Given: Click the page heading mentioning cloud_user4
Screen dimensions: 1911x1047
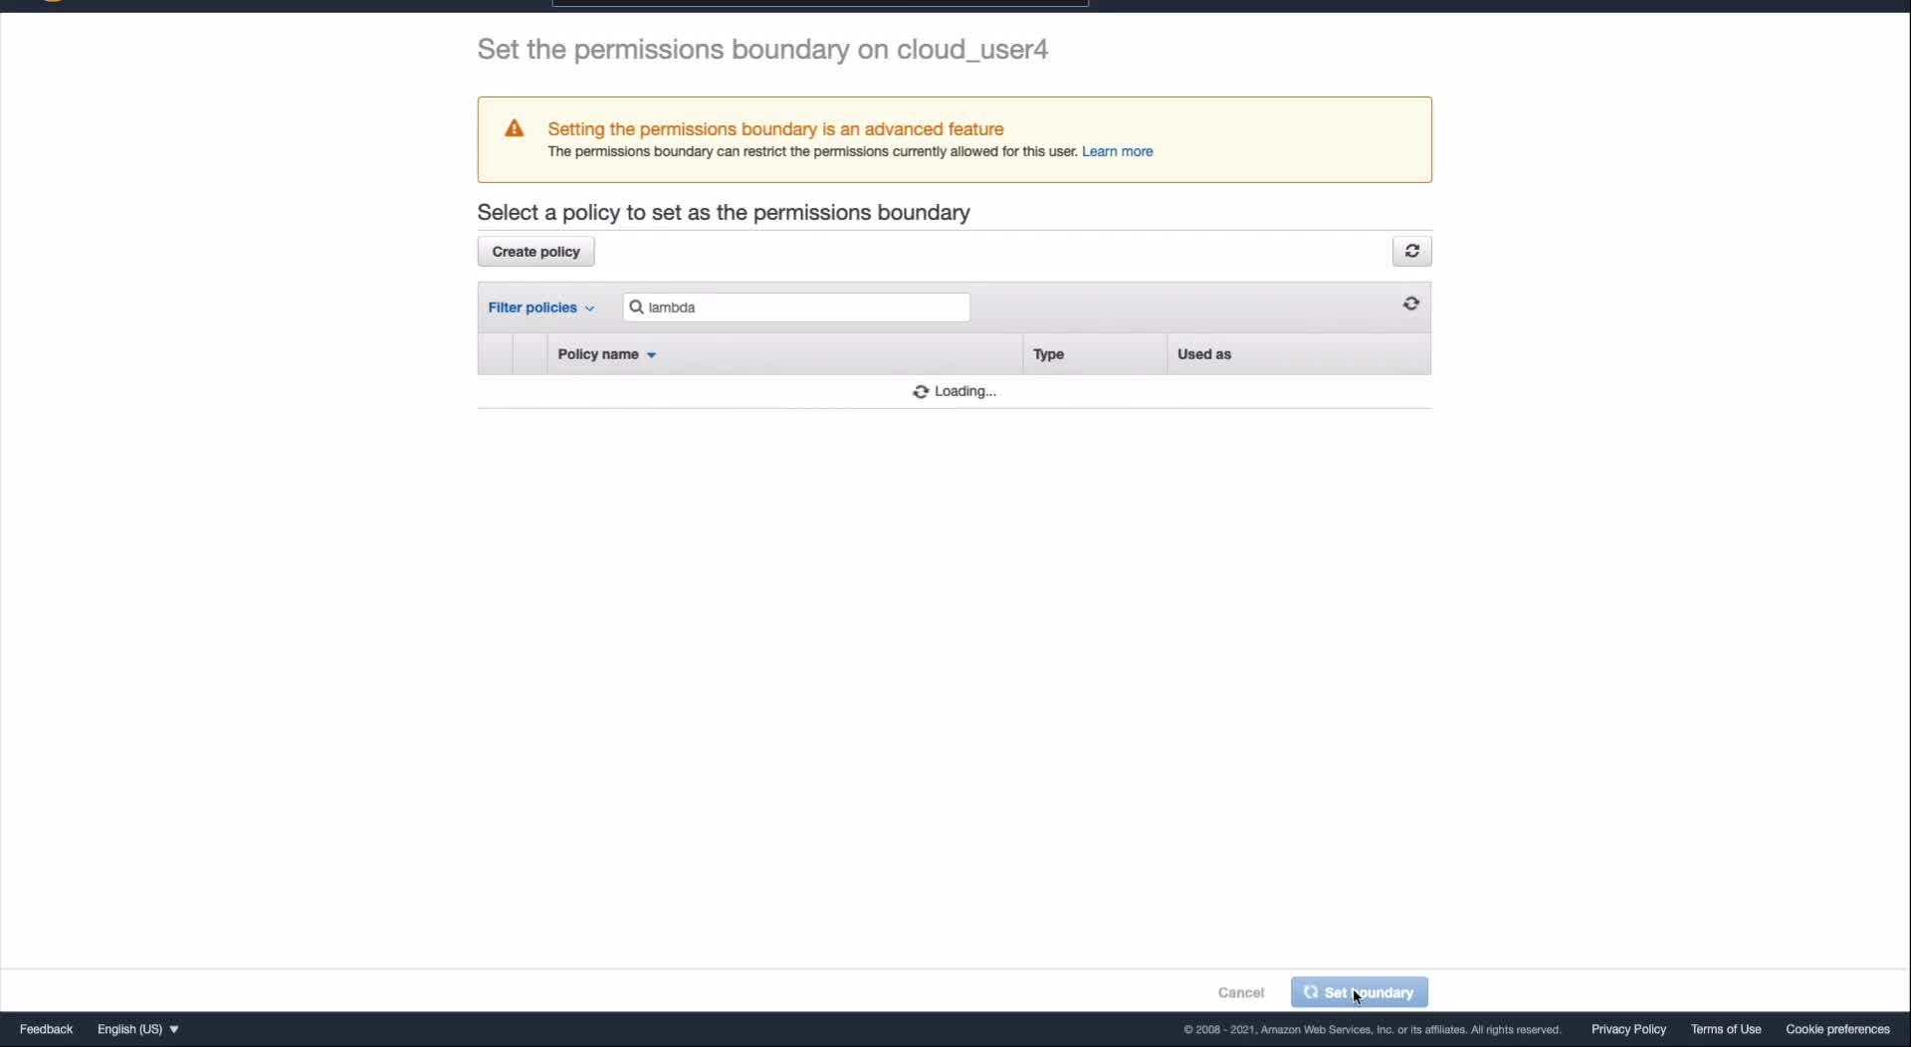Looking at the screenshot, I should [x=762, y=50].
